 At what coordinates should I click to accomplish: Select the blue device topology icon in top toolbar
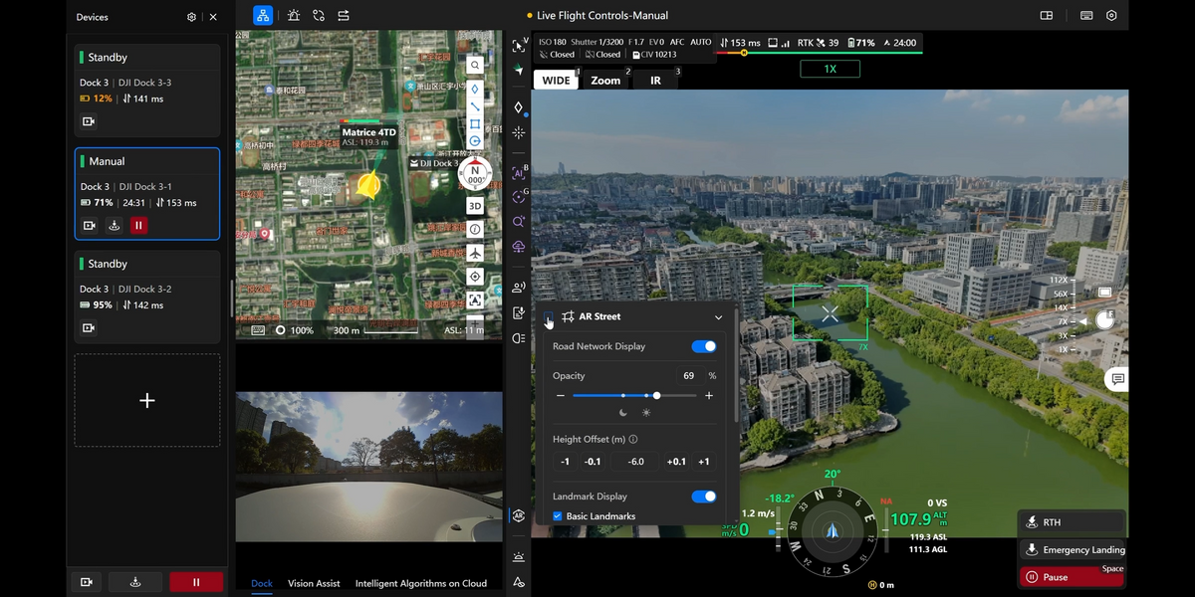click(x=263, y=16)
